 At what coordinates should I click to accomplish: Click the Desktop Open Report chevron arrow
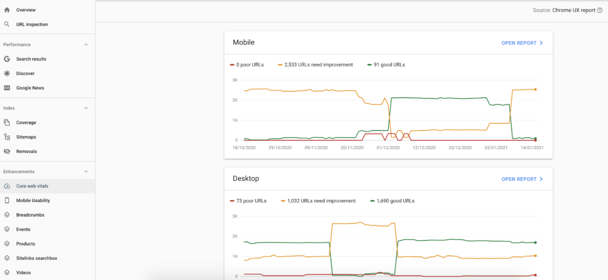541,179
